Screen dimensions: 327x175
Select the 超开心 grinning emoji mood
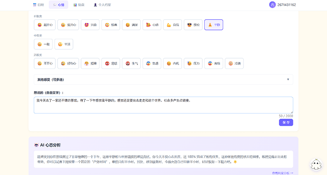(45, 25)
